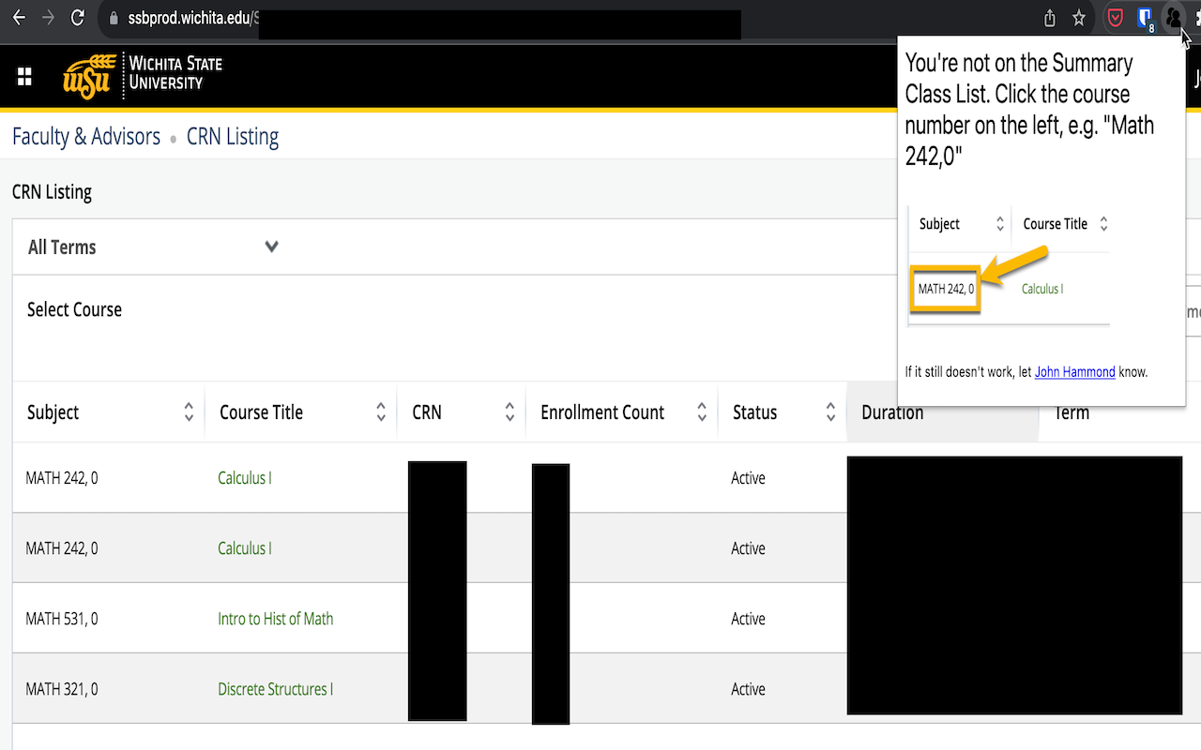Image resolution: width=1201 pixels, height=750 pixels.
Task: Click the chevron beside All Terms
Action: pyautogui.click(x=271, y=247)
